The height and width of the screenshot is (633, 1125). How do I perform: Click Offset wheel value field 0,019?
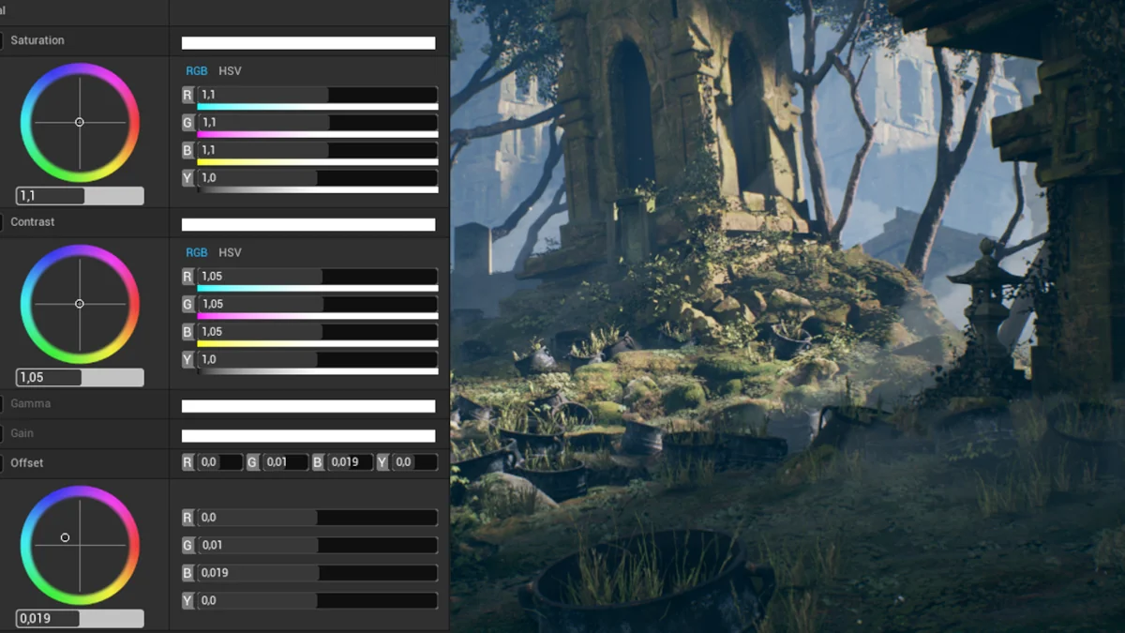[80, 619]
